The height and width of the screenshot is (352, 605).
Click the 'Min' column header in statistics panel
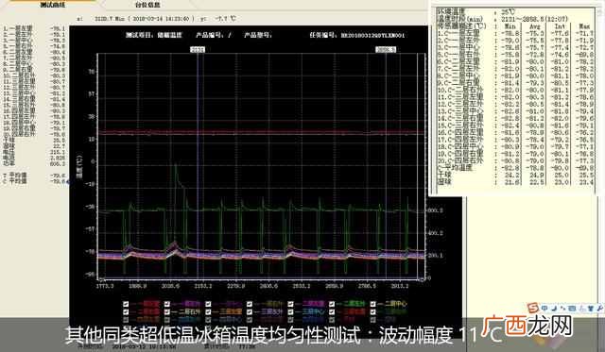[x=510, y=25]
